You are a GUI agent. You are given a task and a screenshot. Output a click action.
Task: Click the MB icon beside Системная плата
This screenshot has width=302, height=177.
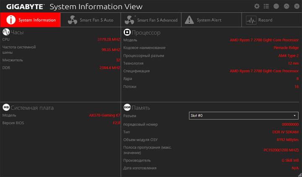coord(6,107)
